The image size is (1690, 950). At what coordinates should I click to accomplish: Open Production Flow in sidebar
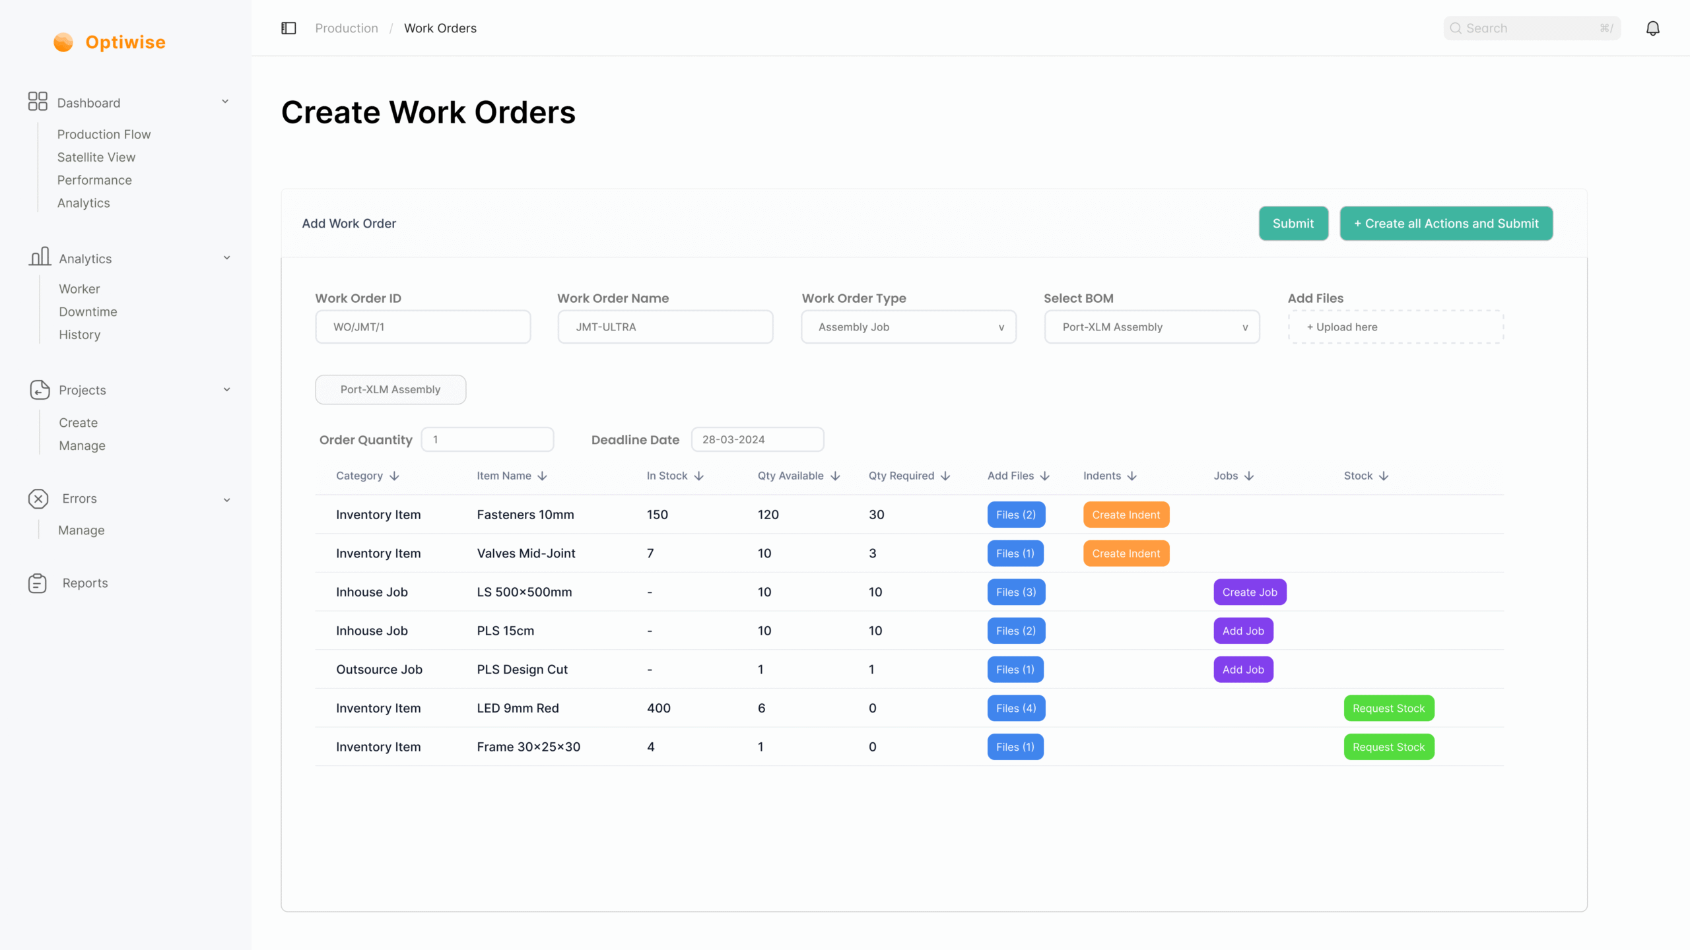click(104, 135)
